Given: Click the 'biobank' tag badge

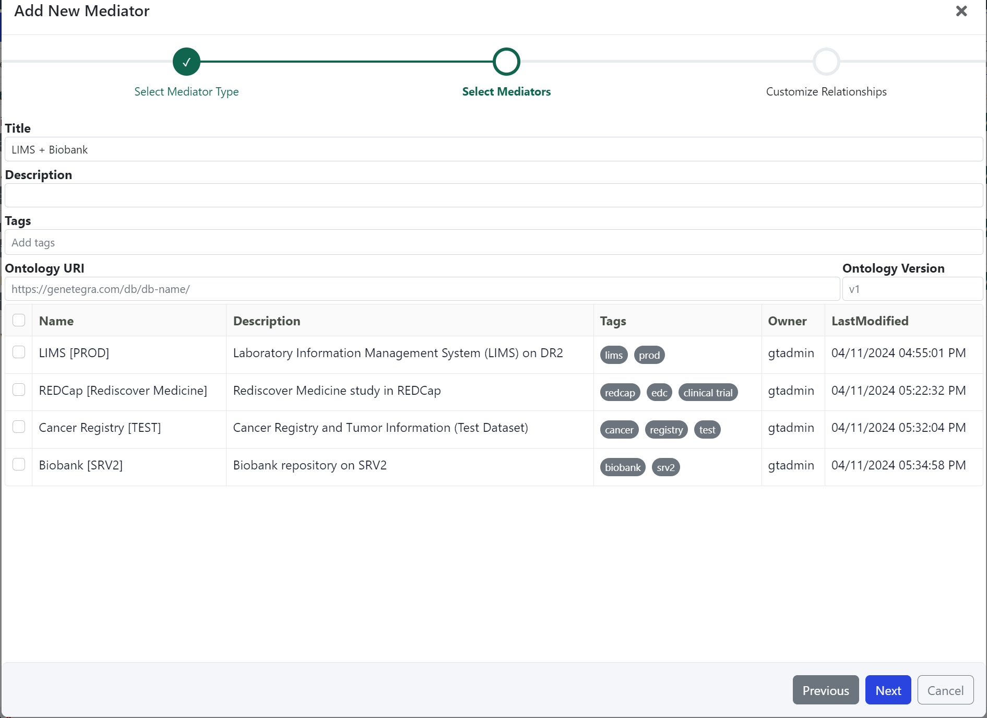Looking at the screenshot, I should tap(622, 467).
